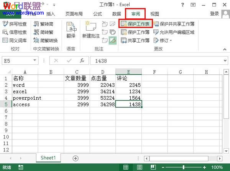Open 简繁转换 conversion options
The height and width of the screenshot is (171, 230).
pos(46,40)
